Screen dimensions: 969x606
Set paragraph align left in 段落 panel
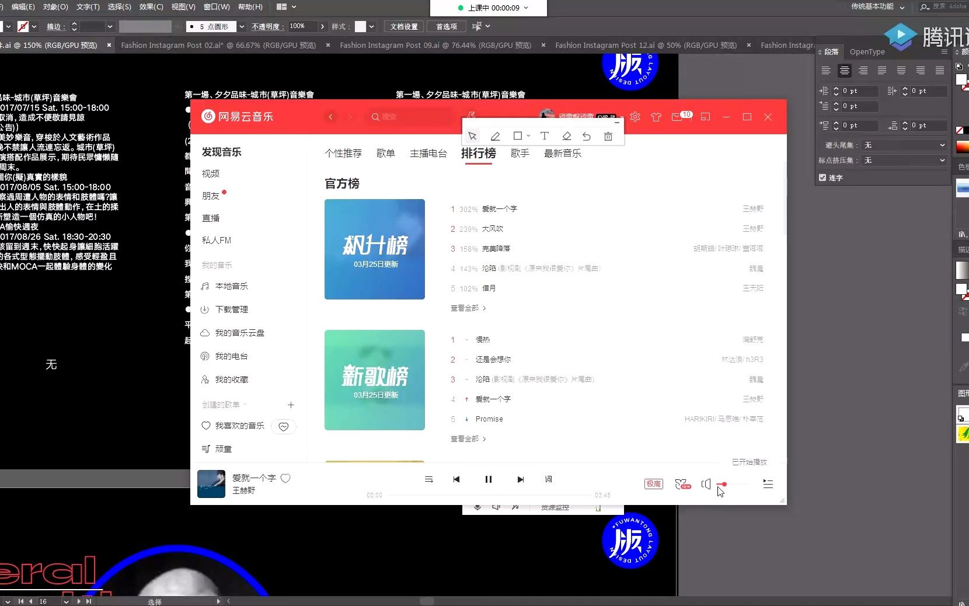point(825,71)
